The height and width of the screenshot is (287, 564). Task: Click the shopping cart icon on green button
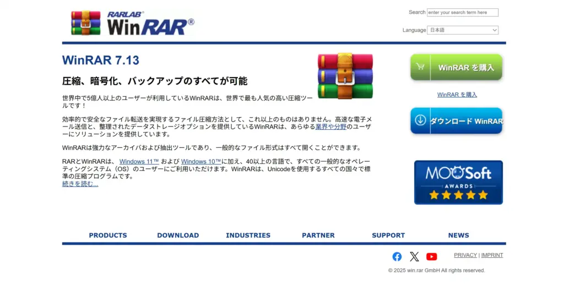pyautogui.click(x=421, y=67)
